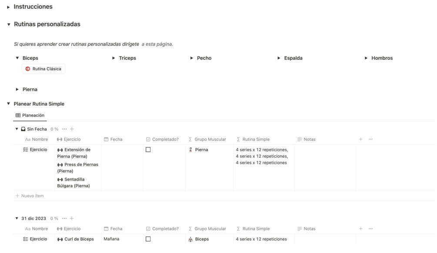Check the Completado box for the Pierna exercise row
The width and height of the screenshot is (437, 253).
pos(148,150)
